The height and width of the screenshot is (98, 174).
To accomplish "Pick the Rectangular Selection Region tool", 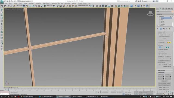I will pyautogui.click(x=30, y=6).
